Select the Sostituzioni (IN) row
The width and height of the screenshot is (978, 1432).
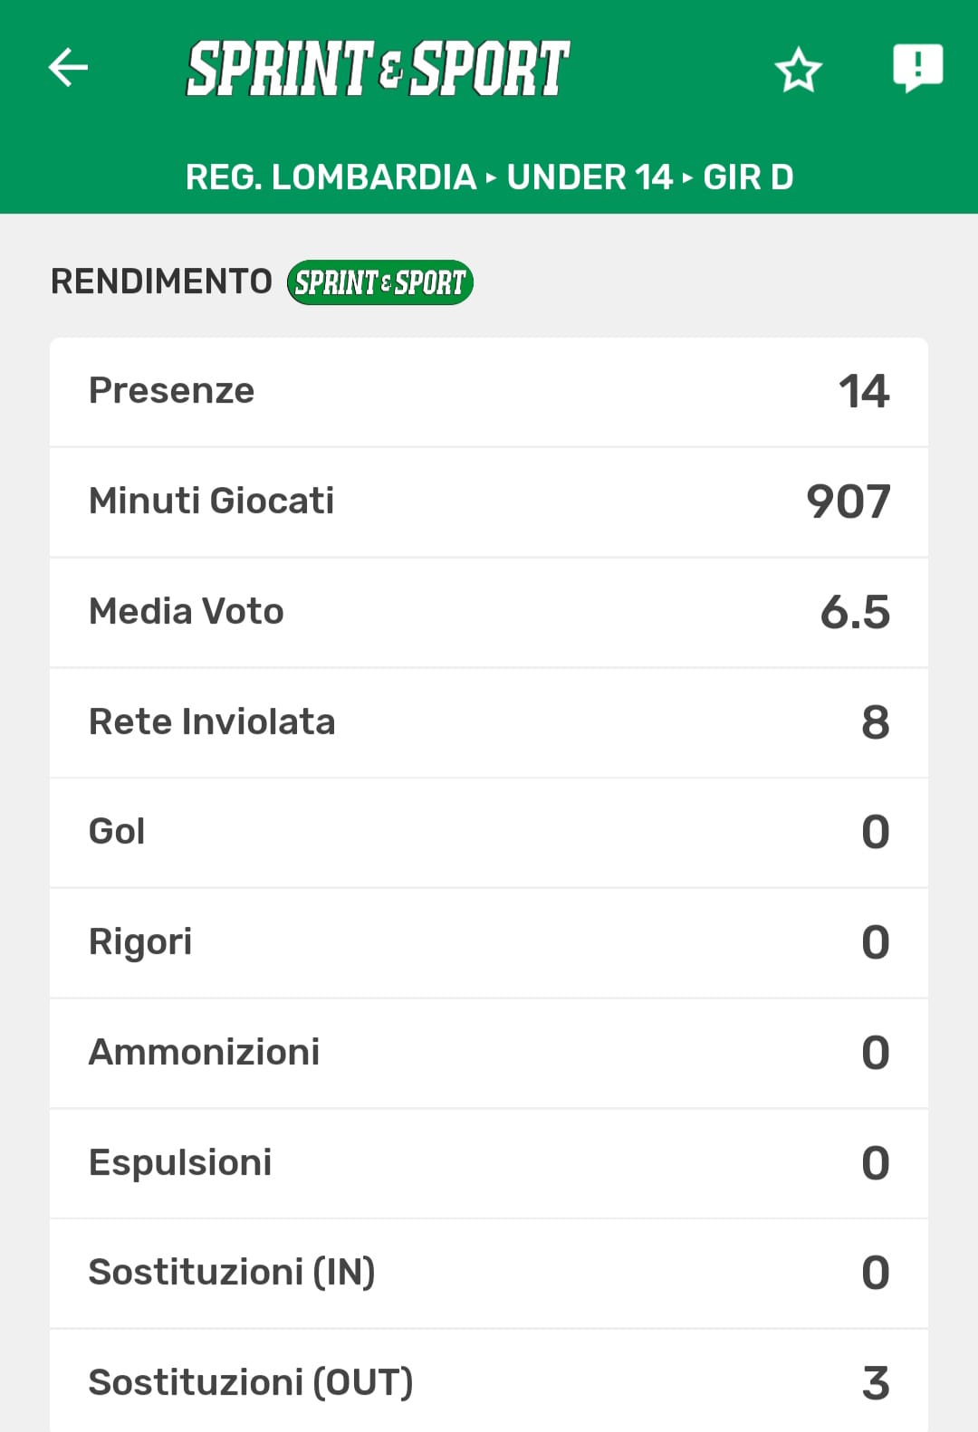tap(489, 1273)
